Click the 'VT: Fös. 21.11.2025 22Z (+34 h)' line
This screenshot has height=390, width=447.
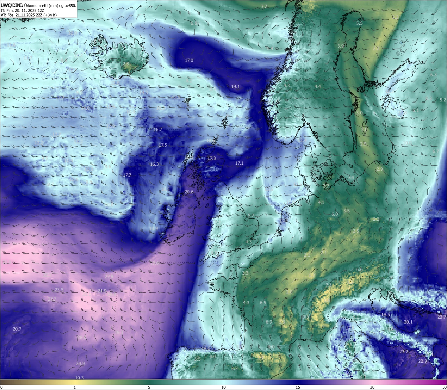click(29, 15)
